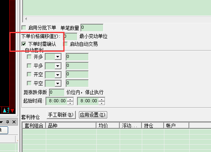Increase the second time with up arrow
This screenshot has height=152, width=211.
click(101, 100)
